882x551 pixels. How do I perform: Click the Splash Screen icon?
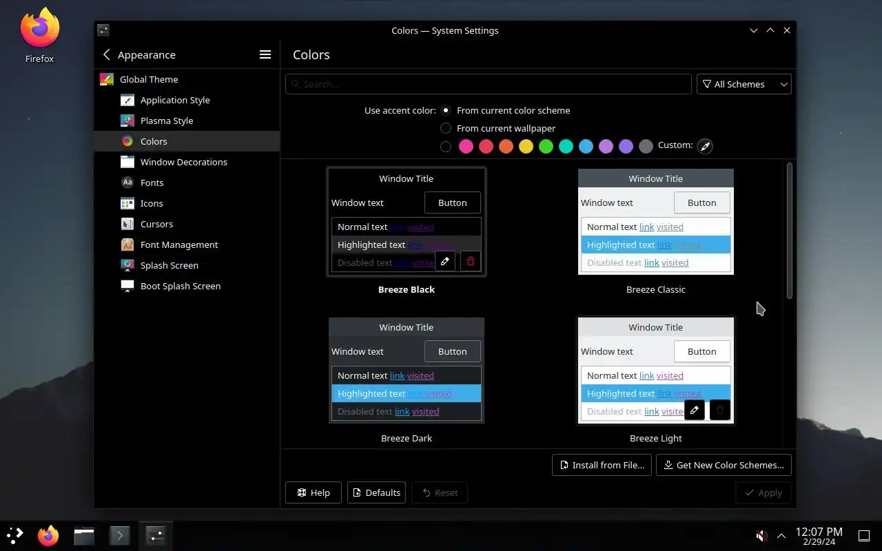127,265
